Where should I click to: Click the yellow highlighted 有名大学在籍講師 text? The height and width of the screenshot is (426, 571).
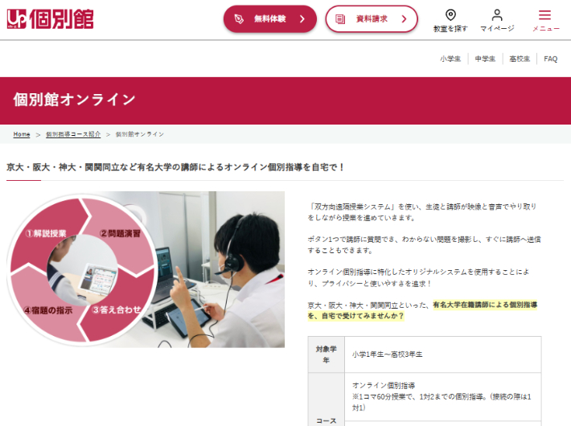tap(484, 305)
